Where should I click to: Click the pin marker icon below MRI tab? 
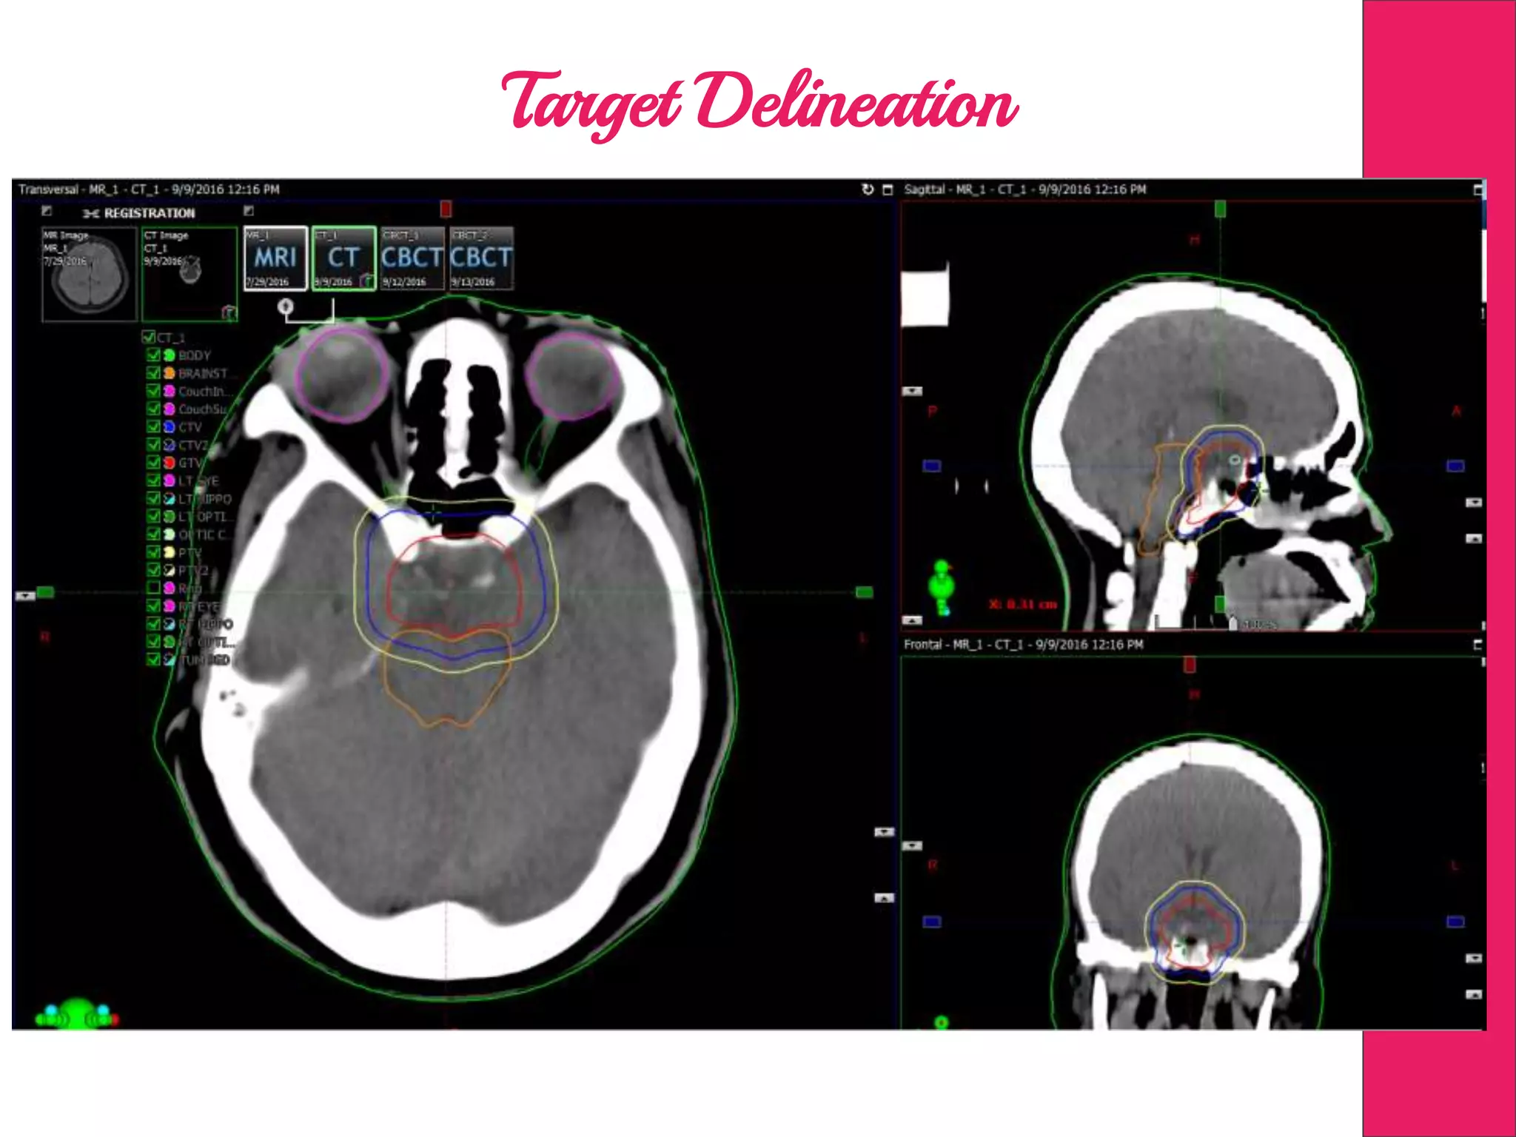(x=286, y=306)
